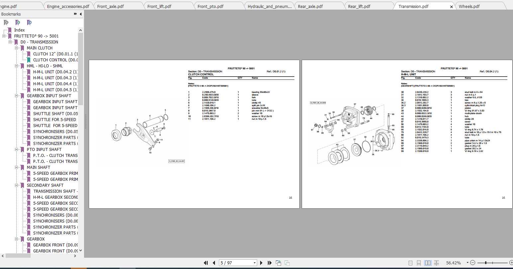Select facing continuous view mode
The width and height of the screenshot is (513, 269).
point(436,263)
